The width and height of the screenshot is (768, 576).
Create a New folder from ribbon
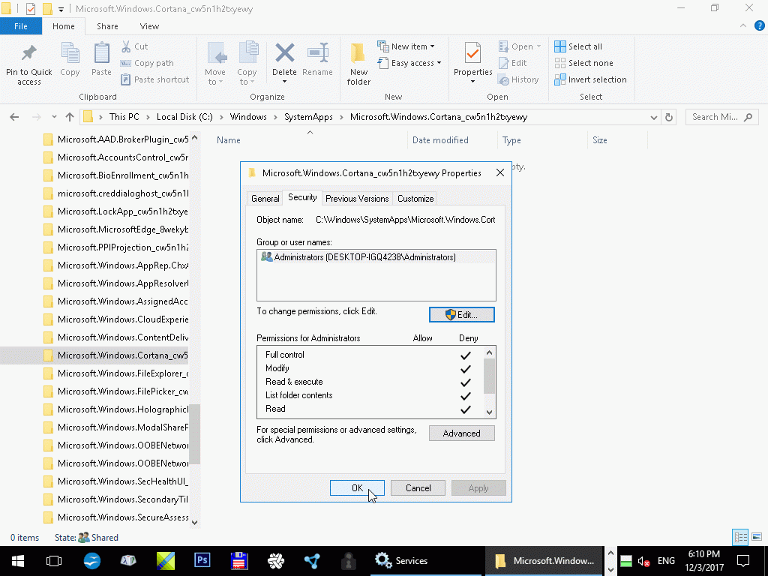tap(358, 64)
